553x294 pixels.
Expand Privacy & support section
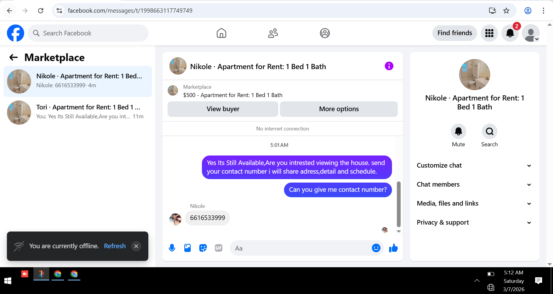tap(474, 222)
